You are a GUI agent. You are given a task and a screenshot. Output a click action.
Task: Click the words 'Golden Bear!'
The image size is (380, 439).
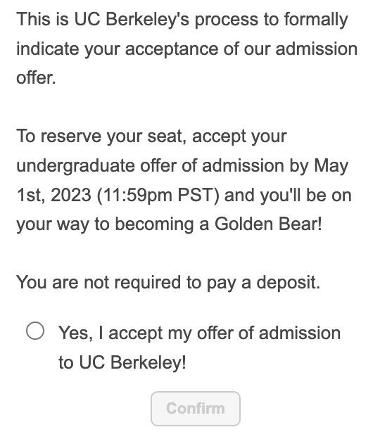(x=268, y=224)
